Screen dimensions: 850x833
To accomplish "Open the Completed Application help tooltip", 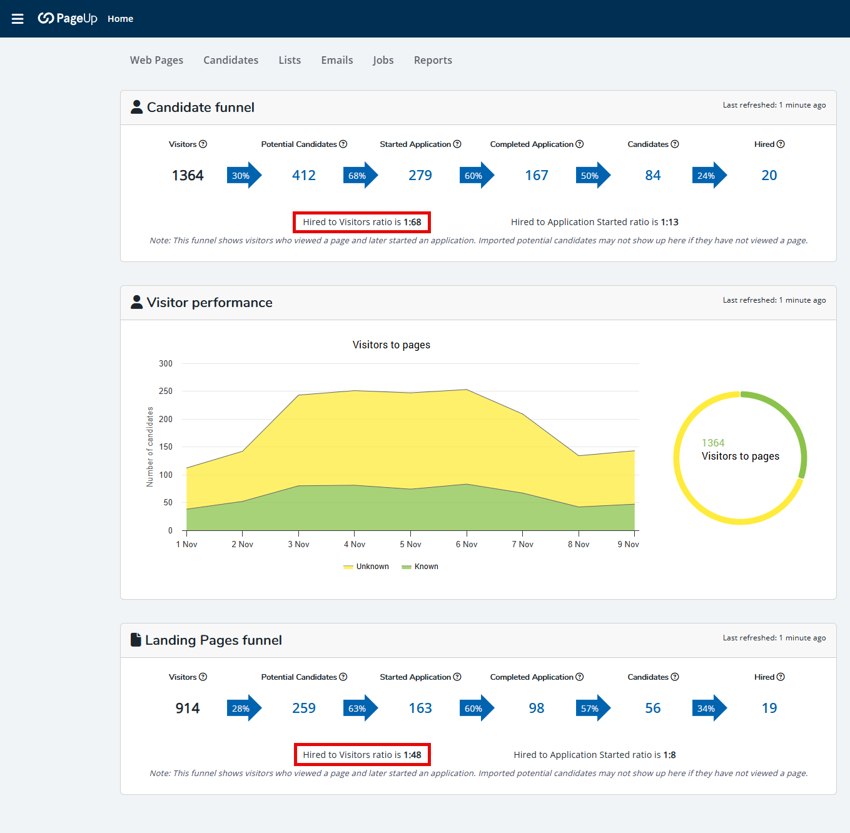I will point(580,144).
